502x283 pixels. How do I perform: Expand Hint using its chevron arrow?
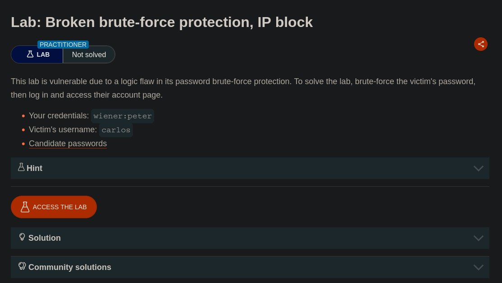478,168
